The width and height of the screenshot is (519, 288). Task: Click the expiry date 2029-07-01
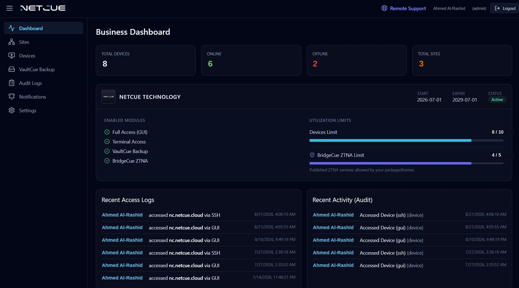pos(465,100)
